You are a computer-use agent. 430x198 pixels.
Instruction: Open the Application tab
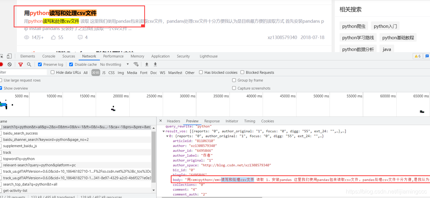161,56
